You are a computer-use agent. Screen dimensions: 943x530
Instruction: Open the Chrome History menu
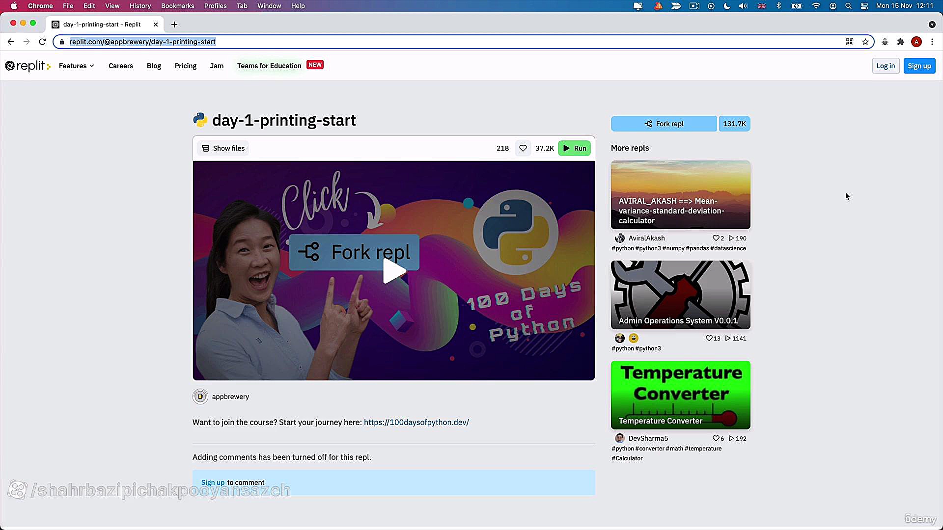(x=140, y=6)
